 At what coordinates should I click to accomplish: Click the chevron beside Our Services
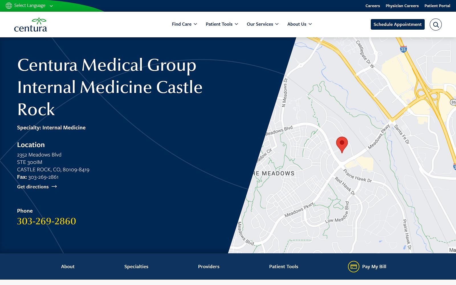coord(277,24)
